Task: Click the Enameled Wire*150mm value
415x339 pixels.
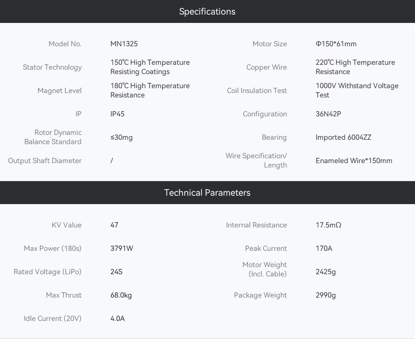Action: coord(354,160)
